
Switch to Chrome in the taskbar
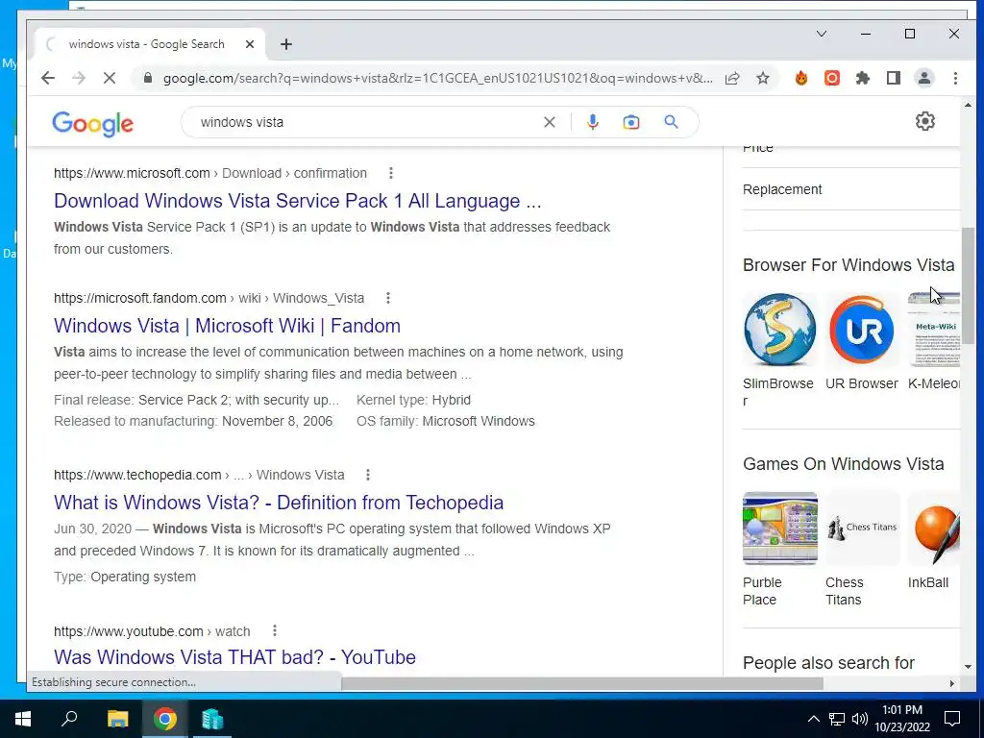click(x=164, y=719)
